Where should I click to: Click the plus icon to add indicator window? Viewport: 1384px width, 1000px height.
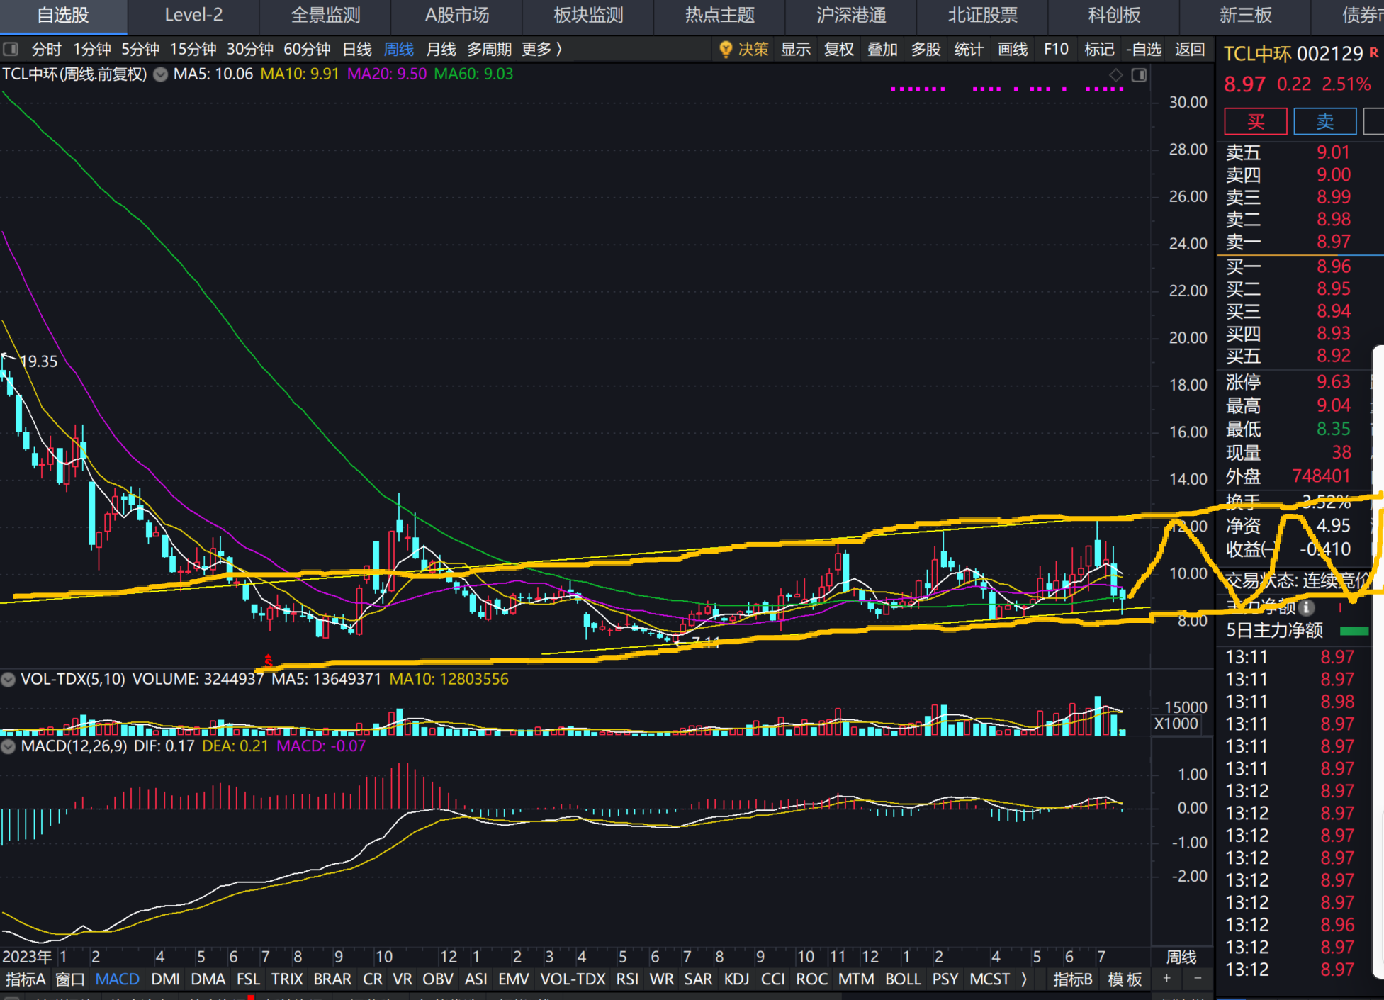coord(1166,979)
